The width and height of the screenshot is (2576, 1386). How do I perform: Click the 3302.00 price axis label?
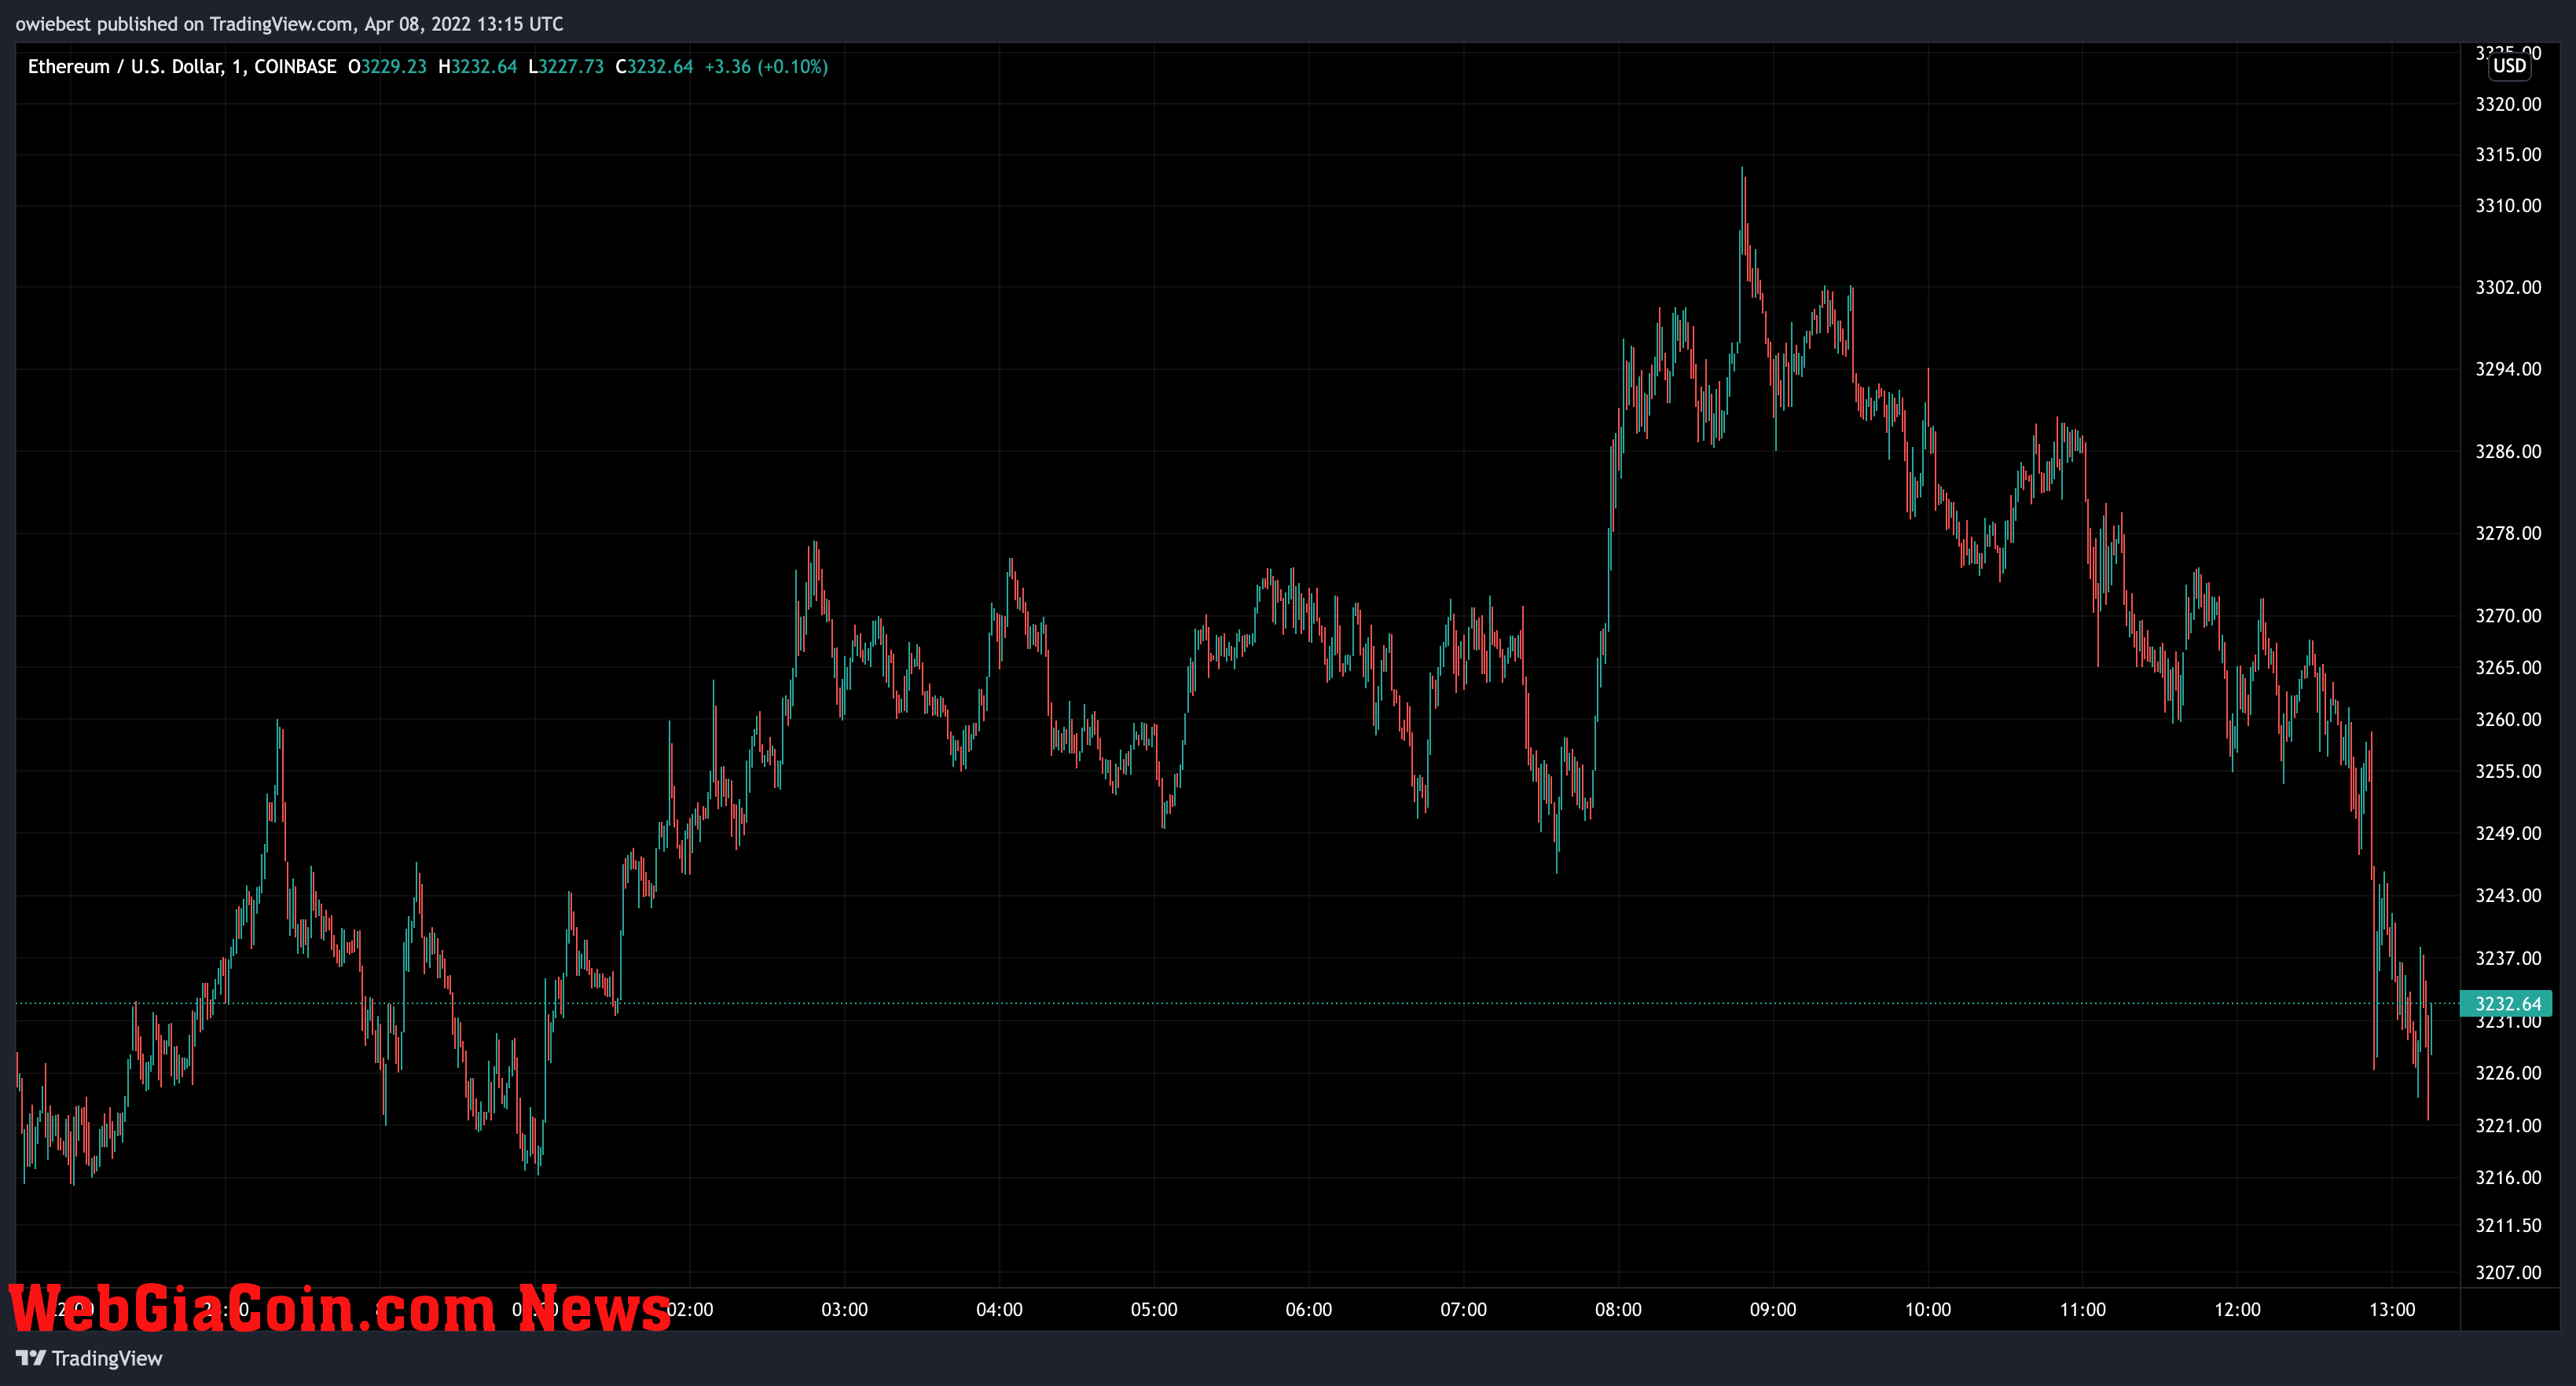click(x=2508, y=287)
